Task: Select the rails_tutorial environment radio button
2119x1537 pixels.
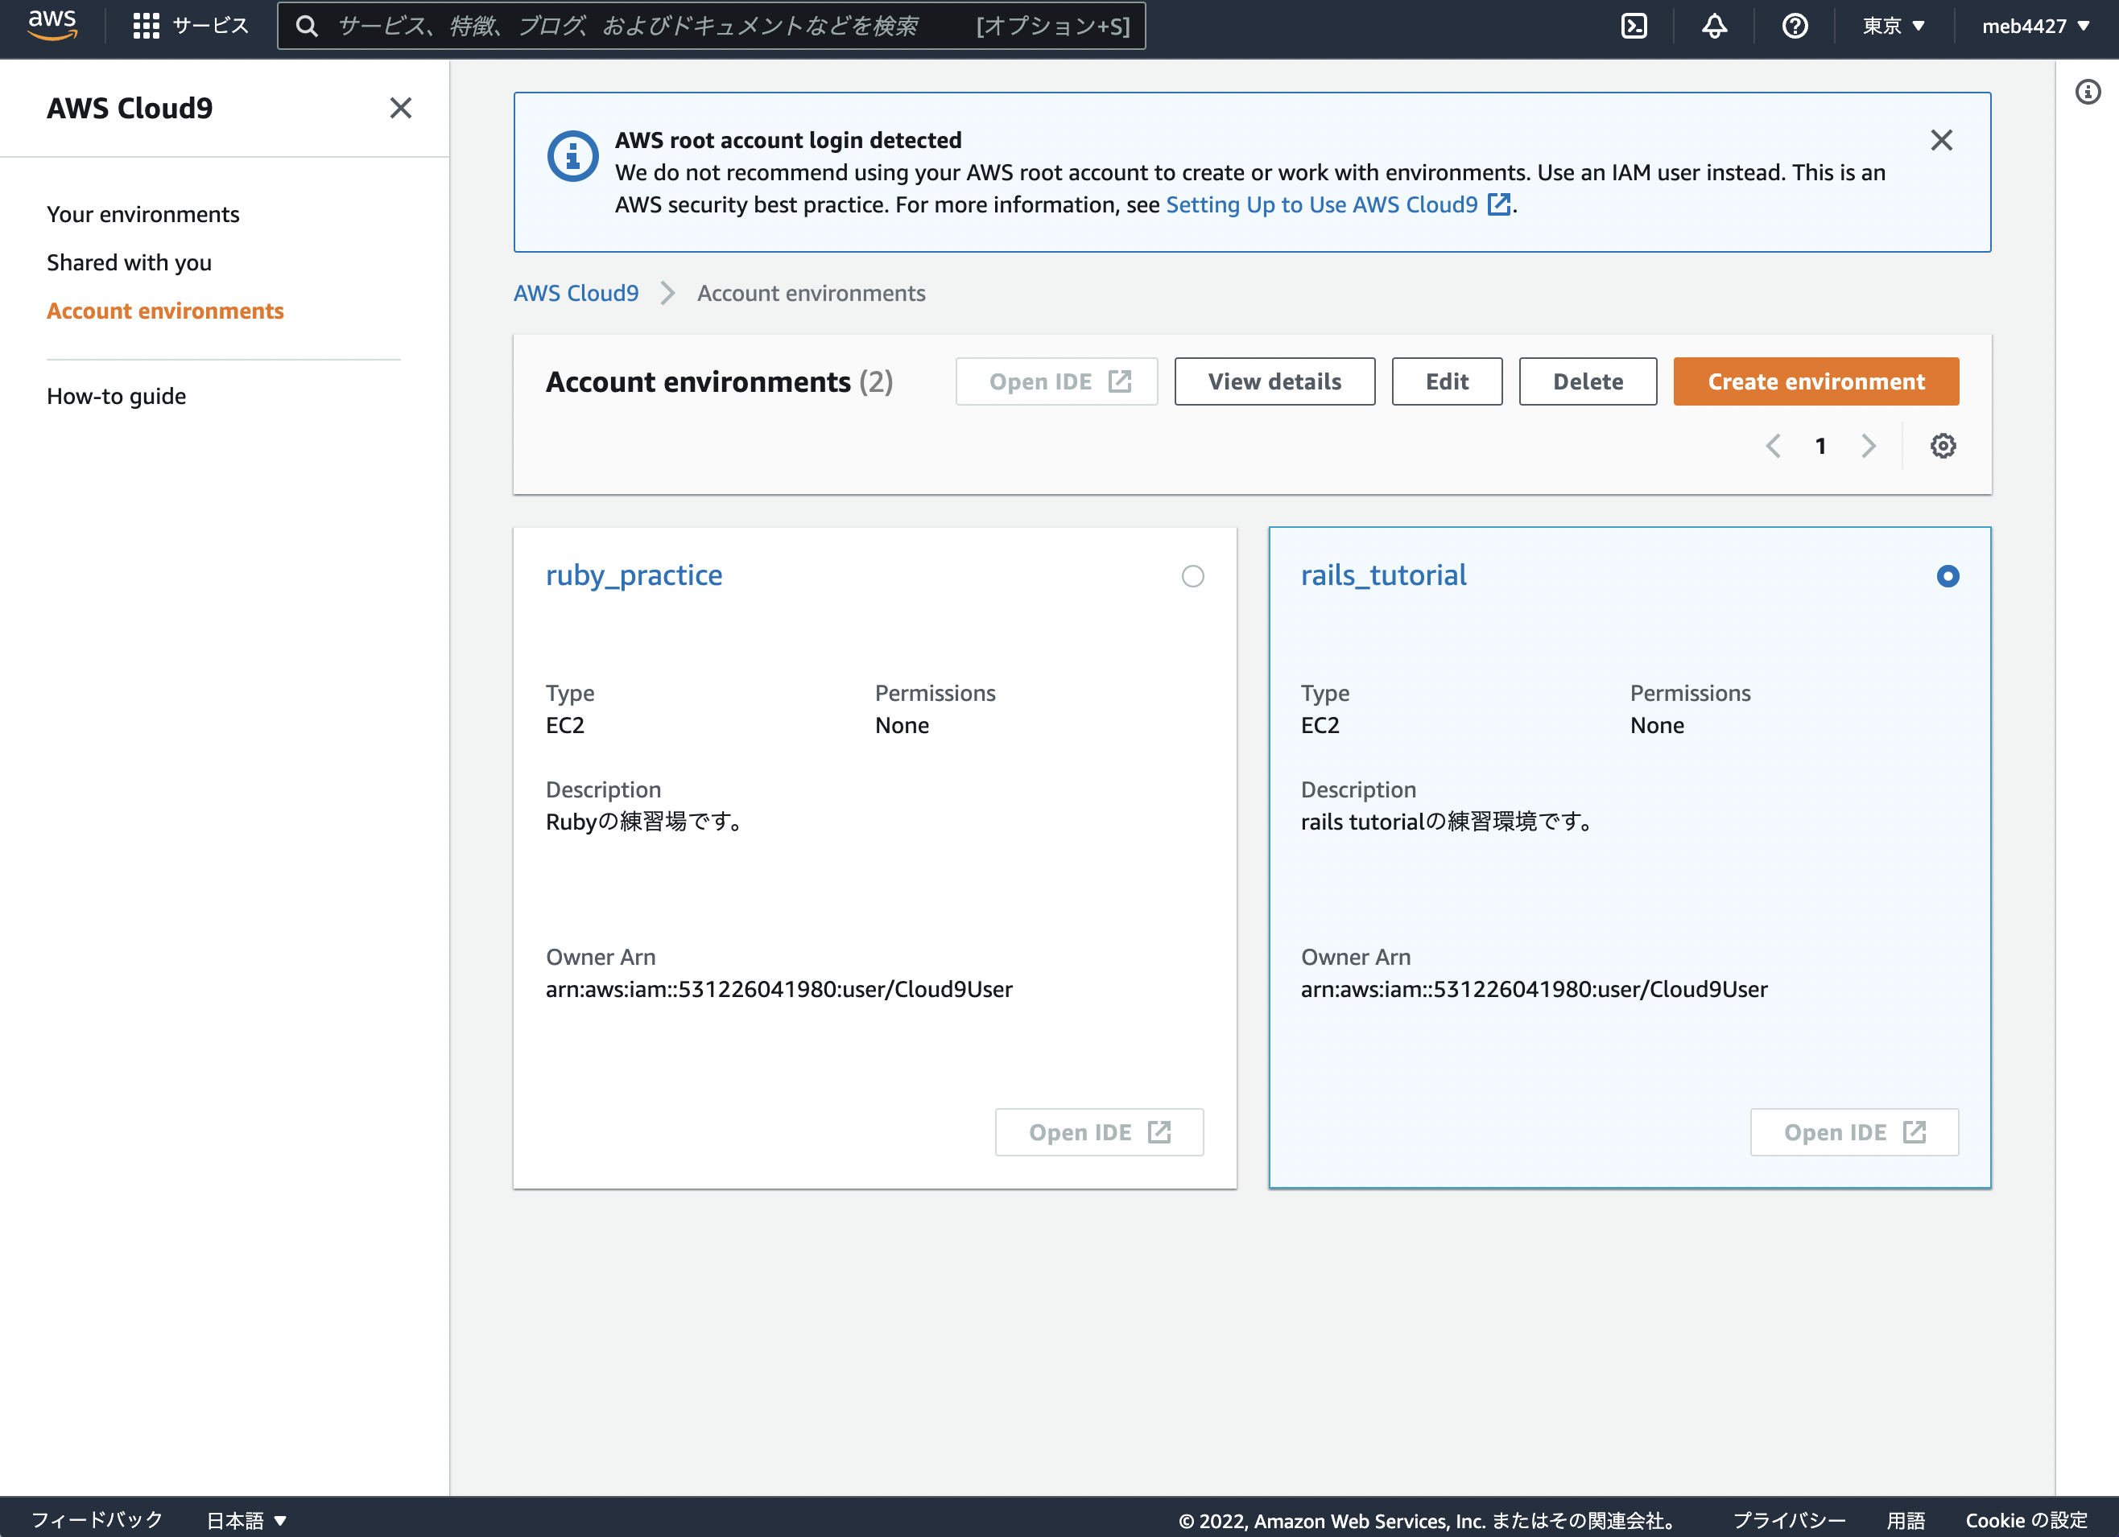Action: pos(1947,576)
